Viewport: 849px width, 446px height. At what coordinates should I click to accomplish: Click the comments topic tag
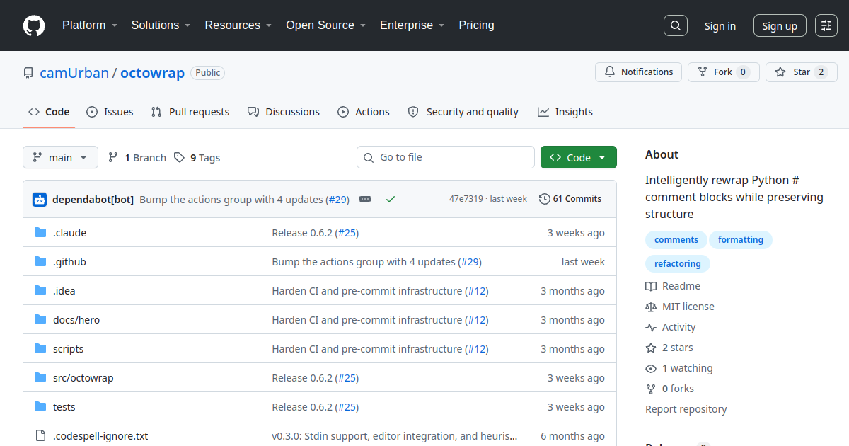click(676, 240)
